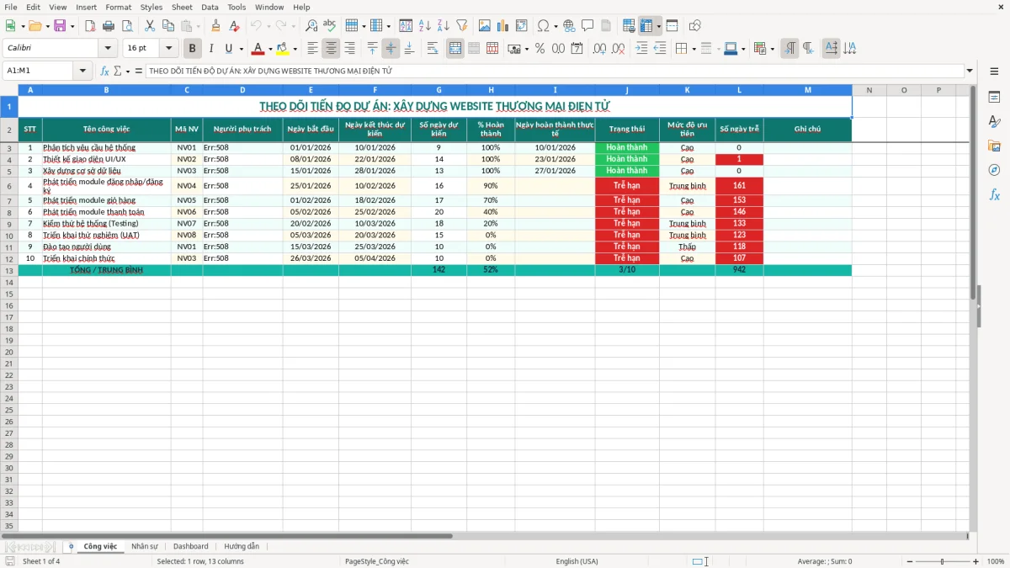Sort ascending A to Z
The image size is (1010, 568).
point(424,26)
